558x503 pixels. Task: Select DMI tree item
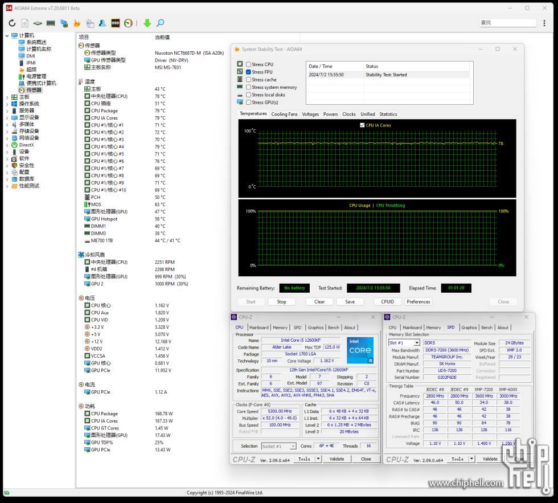click(x=31, y=56)
